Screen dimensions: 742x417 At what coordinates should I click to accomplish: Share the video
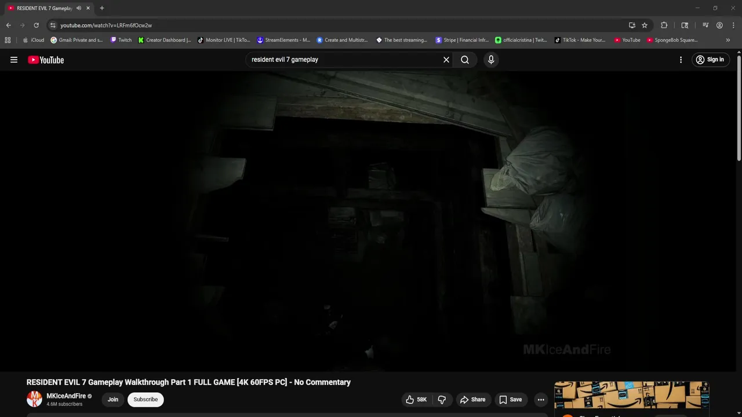[472, 400]
